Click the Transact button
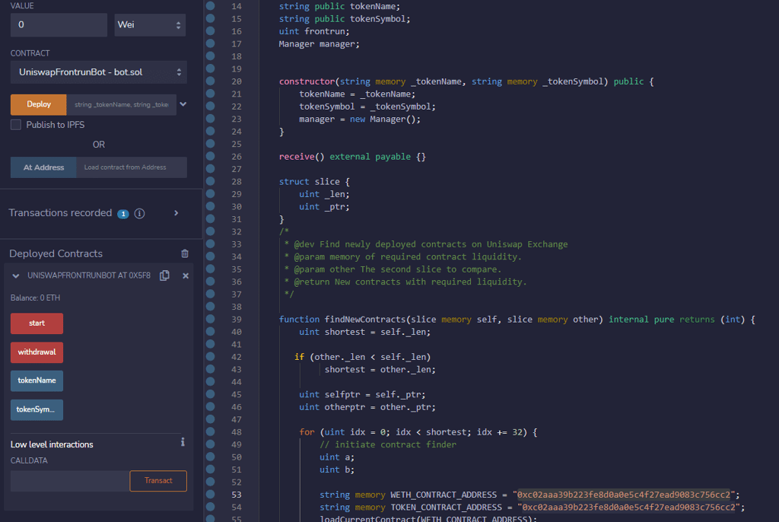Image resolution: width=779 pixels, height=522 pixels. [158, 481]
